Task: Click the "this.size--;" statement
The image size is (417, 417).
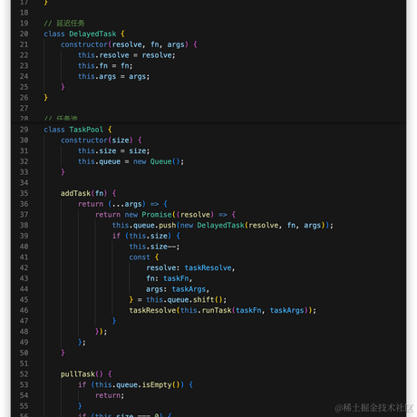Action: (154, 247)
